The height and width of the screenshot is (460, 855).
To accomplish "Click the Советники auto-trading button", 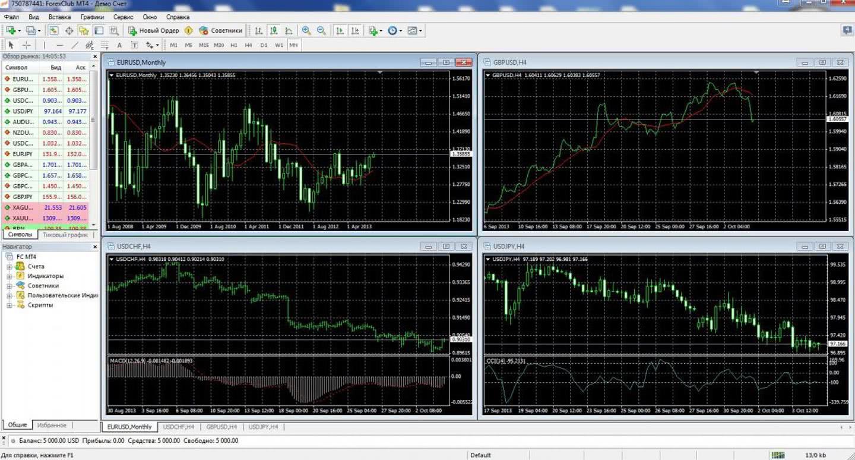I will (221, 31).
